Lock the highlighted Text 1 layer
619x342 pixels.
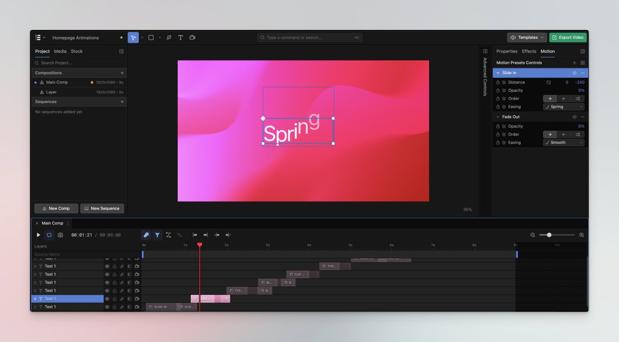click(x=115, y=299)
